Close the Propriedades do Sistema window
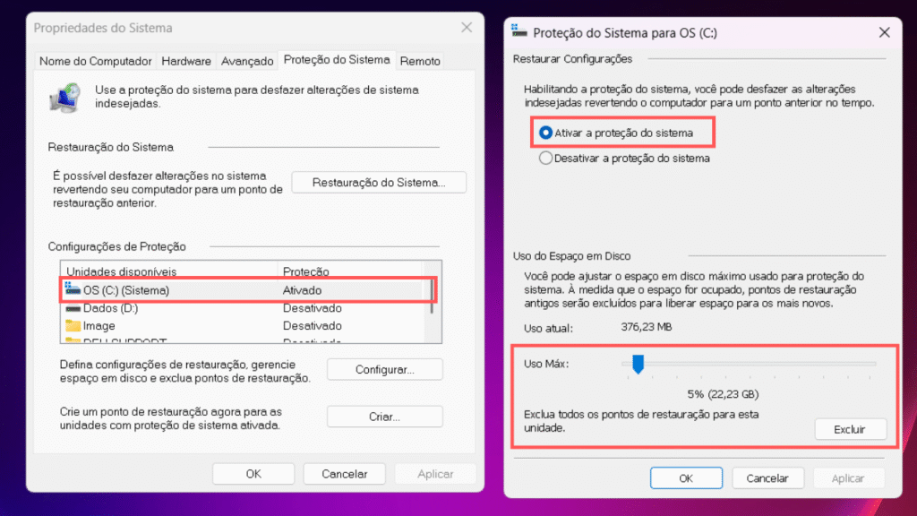 [466, 28]
